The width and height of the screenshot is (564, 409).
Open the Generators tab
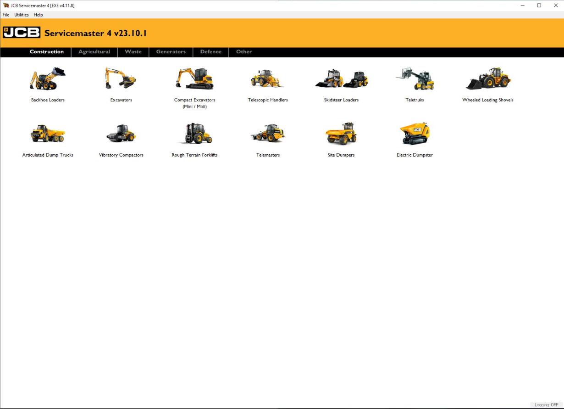(x=171, y=52)
